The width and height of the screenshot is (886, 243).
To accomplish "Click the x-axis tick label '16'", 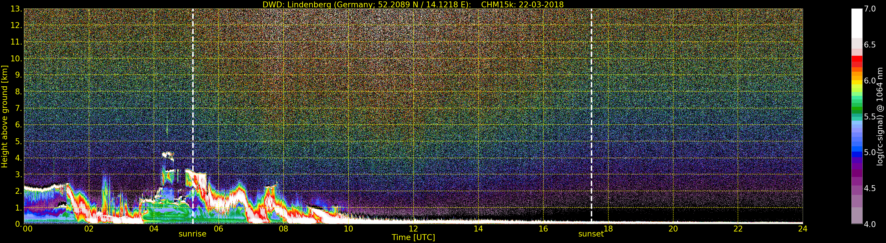I will [x=543, y=229].
